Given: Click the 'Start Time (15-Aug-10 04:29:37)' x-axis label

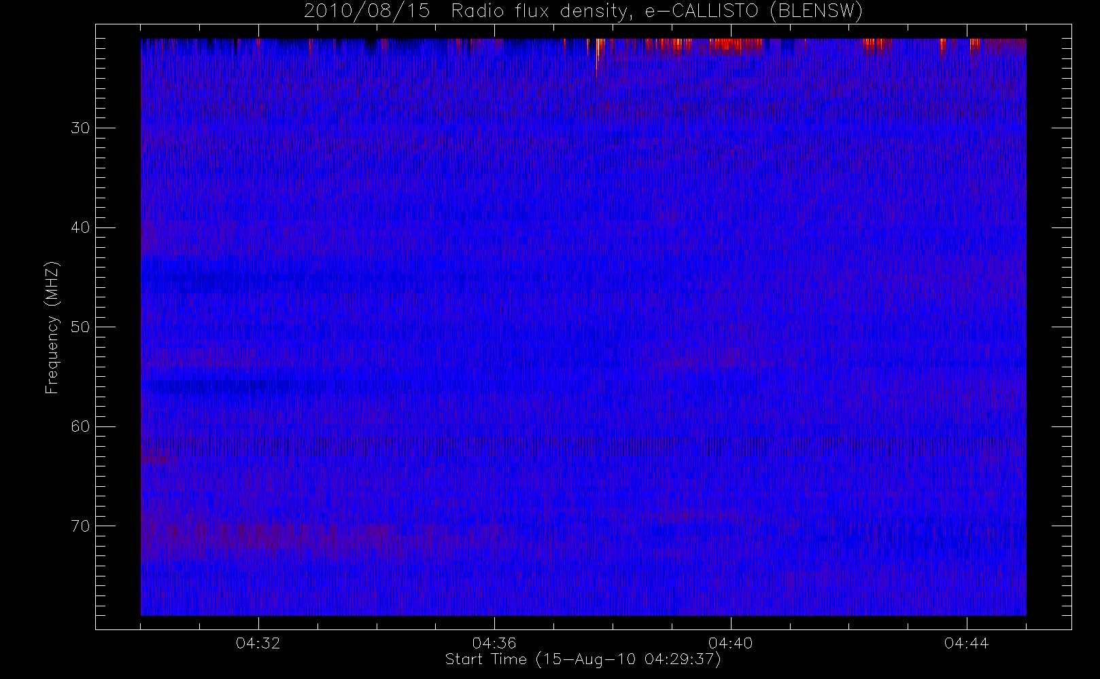Looking at the screenshot, I should click(x=583, y=659).
